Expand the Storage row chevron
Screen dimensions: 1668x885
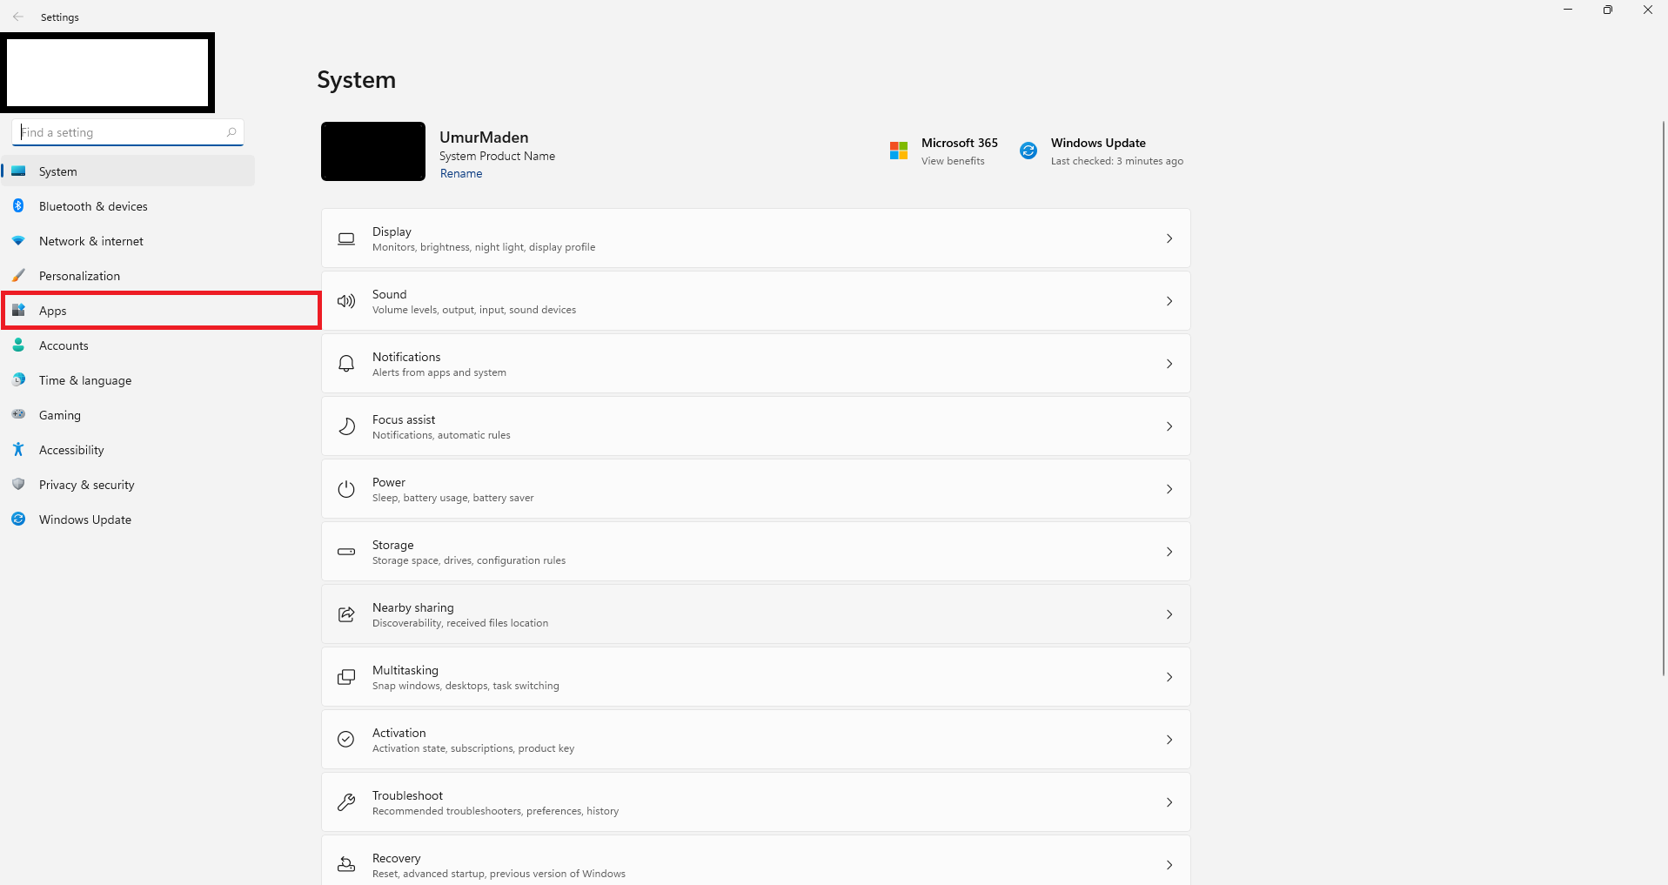click(1169, 552)
